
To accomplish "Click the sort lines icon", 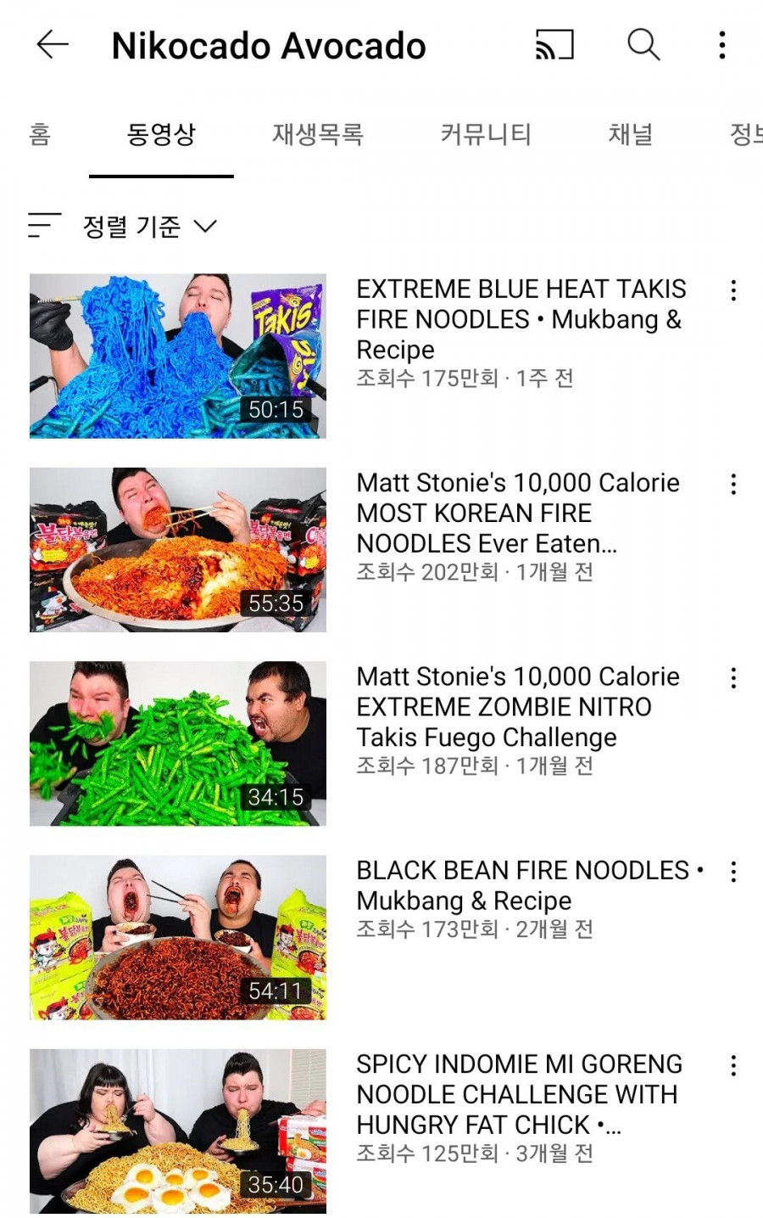I will (44, 226).
